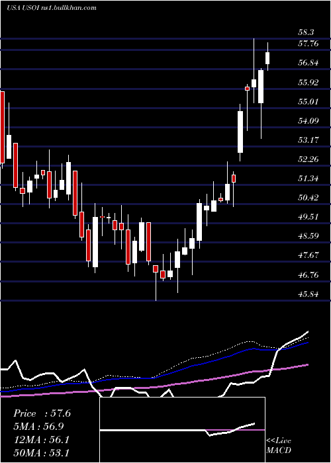331x463 pixels.
Task: Click the 12MA : 56.1 readout
Action: (x=41, y=440)
